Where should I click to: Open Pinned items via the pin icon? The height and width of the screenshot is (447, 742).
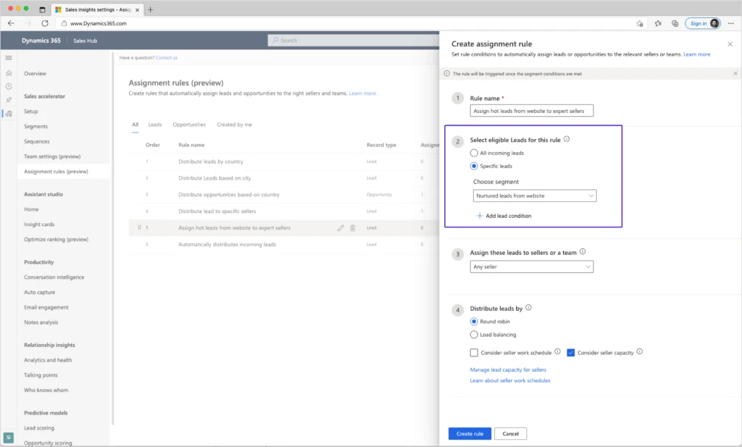(9, 99)
